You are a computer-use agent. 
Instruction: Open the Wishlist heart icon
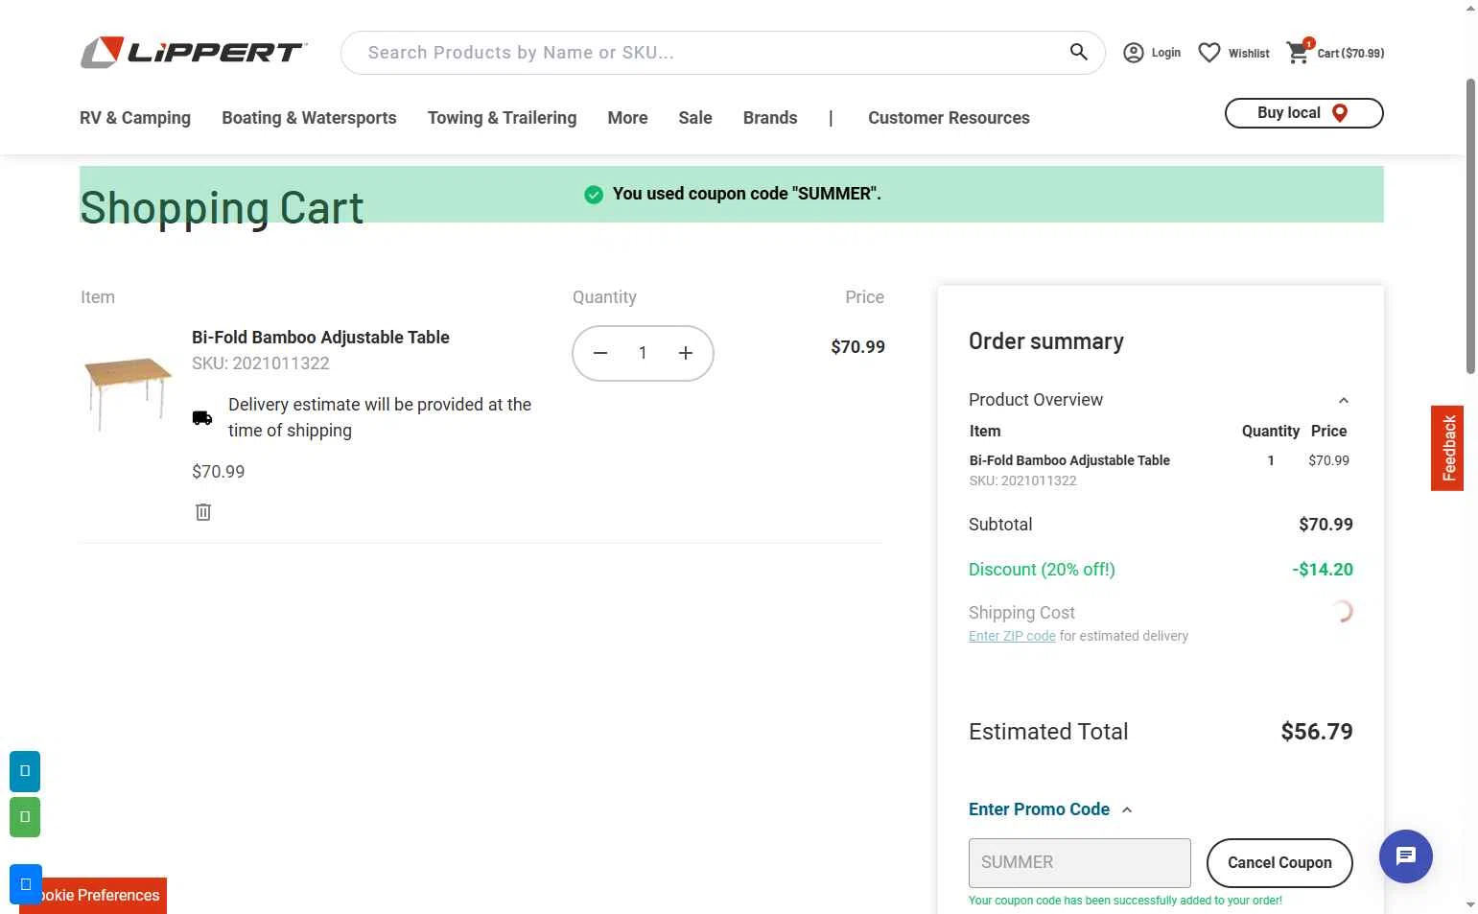[1209, 53]
